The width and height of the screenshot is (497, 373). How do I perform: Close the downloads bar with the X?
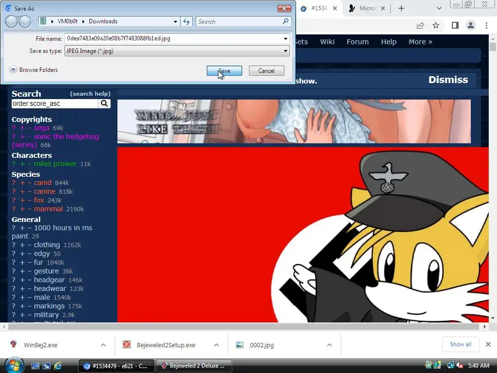click(x=488, y=344)
